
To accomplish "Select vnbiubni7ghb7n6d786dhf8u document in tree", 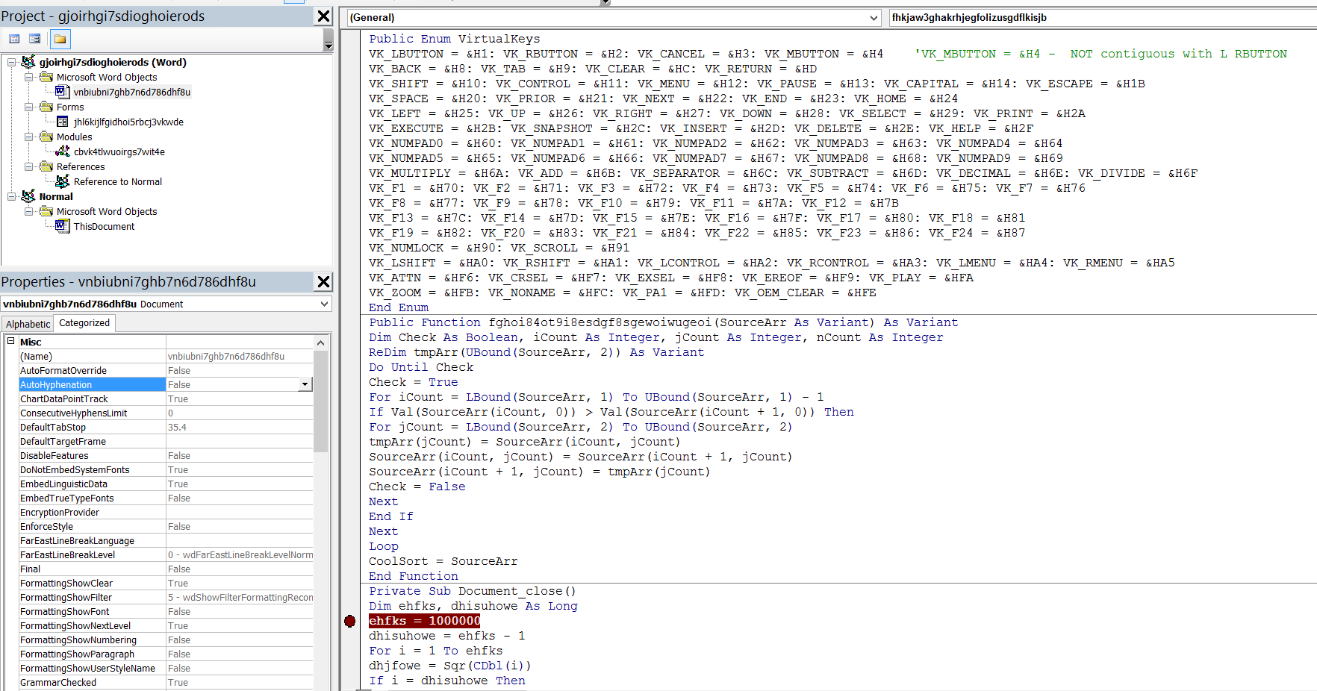I will (x=132, y=92).
